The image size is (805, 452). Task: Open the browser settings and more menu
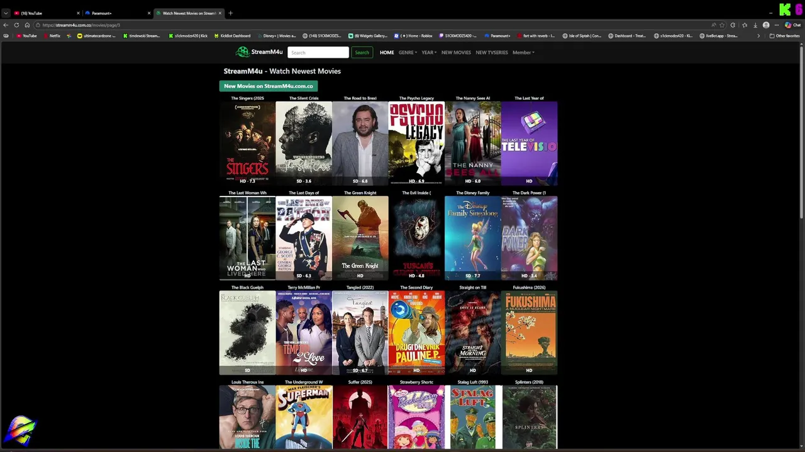point(777,25)
